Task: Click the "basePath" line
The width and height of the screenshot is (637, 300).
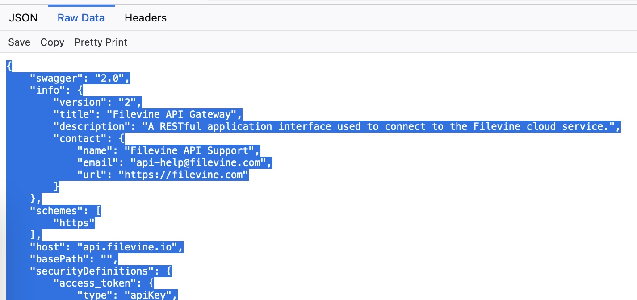Action: (74, 259)
